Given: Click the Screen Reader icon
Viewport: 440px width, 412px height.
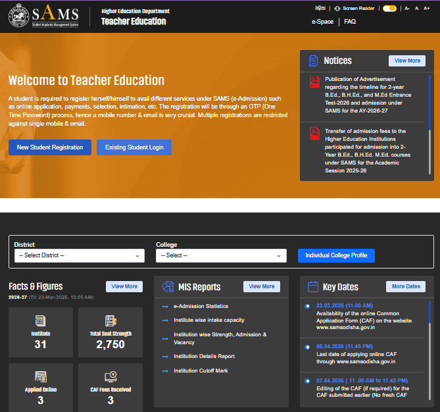Looking at the screenshot, I should pos(337,9).
